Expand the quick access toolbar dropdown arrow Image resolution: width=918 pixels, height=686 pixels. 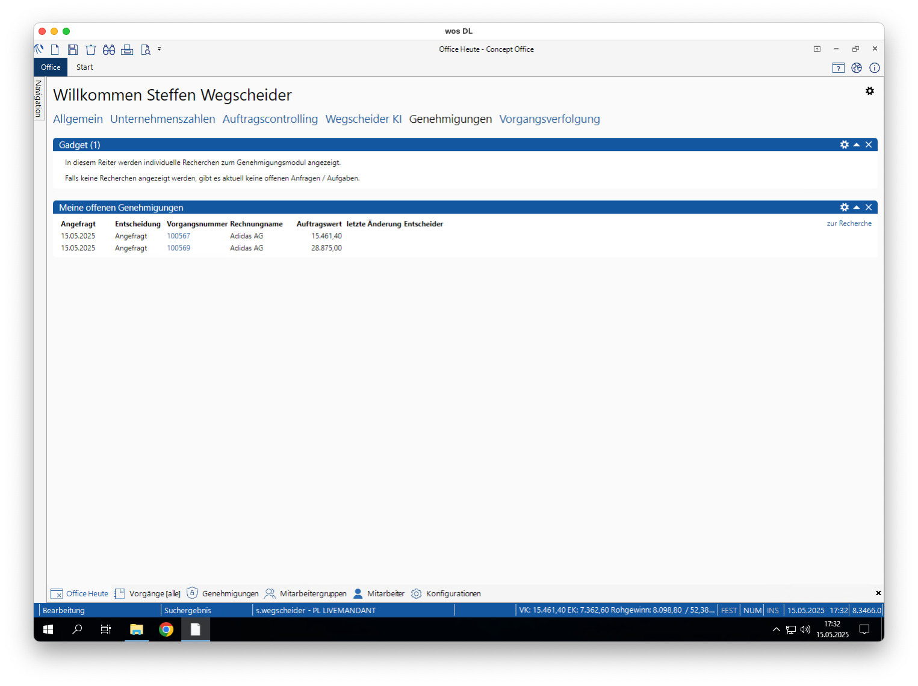coord(160,49)
